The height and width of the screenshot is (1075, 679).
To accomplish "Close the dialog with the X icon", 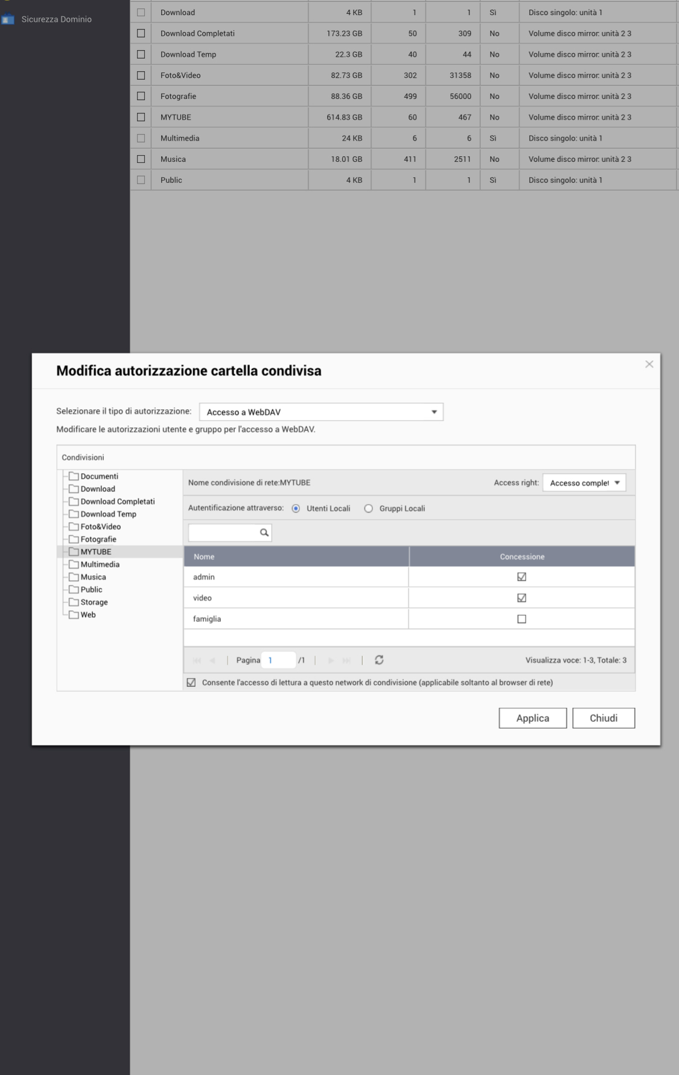I will coord(649,364).
